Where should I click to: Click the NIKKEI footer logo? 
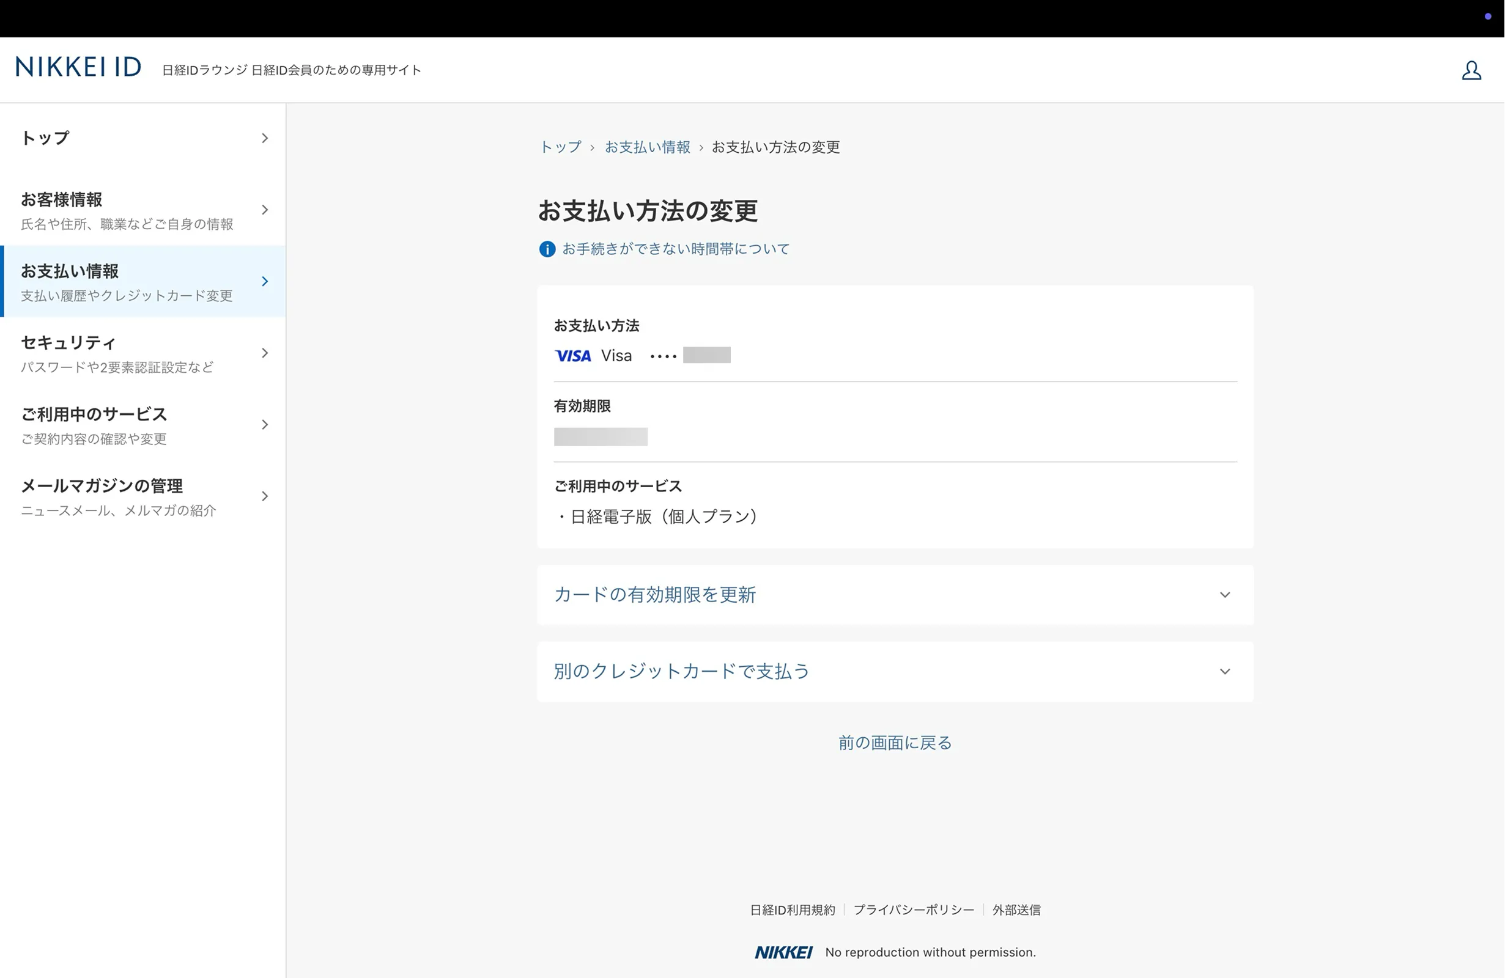click(783, 952)
